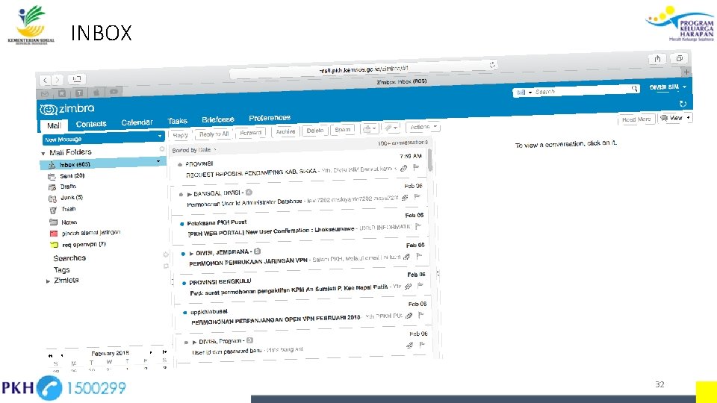Viewport: 717px width, 403px height.
Task: Open the Inbox folder dropdown arrow
Action: tap(158, 161)
